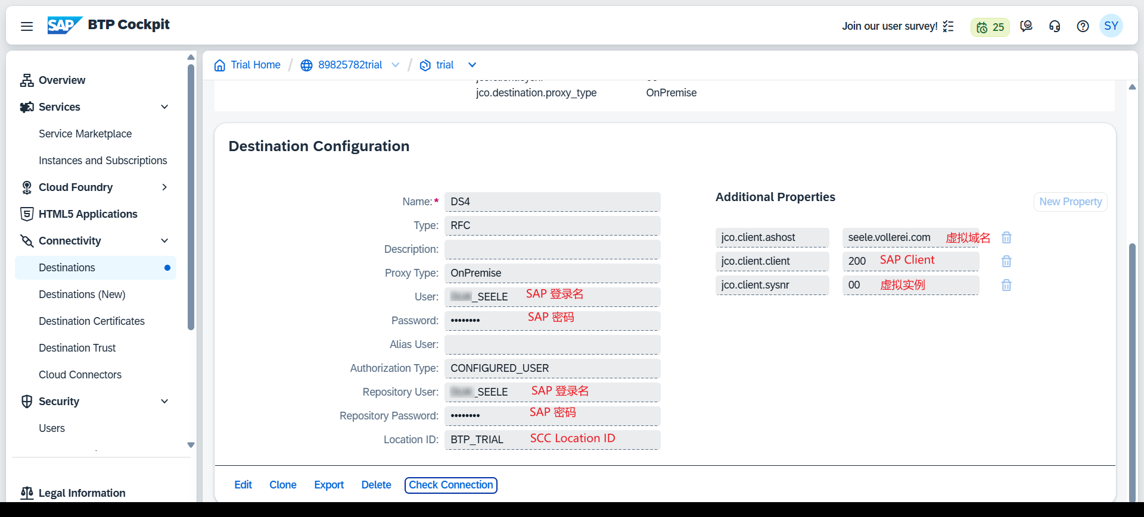
Task: Click the Join our user survey link
Action: (x=890, y=26)
